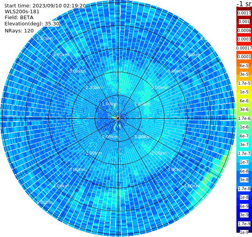Select the 3e-9 colorbar value
The image size is (252, 237).
(x=244, y=215)
